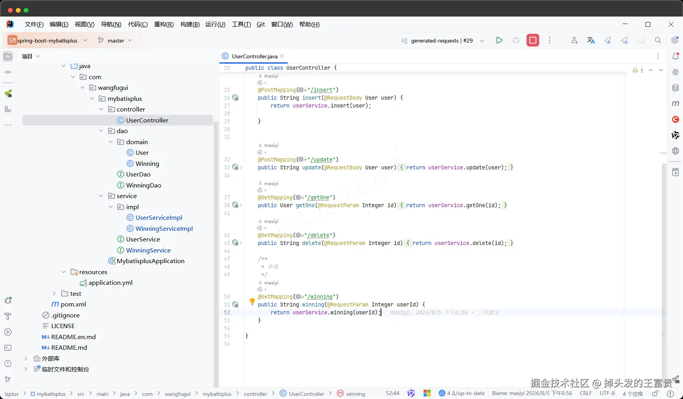
Task: Close the UserController.java tab
Action: (282, 56)
